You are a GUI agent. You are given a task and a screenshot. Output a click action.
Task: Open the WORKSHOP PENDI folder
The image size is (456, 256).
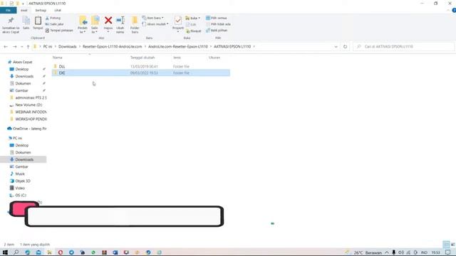pyautogui.click(x=31, y=119)
